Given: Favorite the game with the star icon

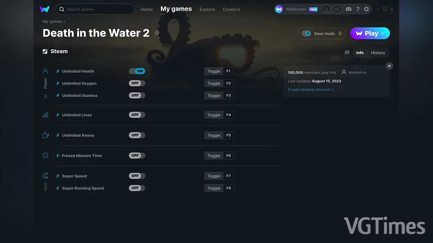Looking at the screenshot, I should (x=157, y=33).
